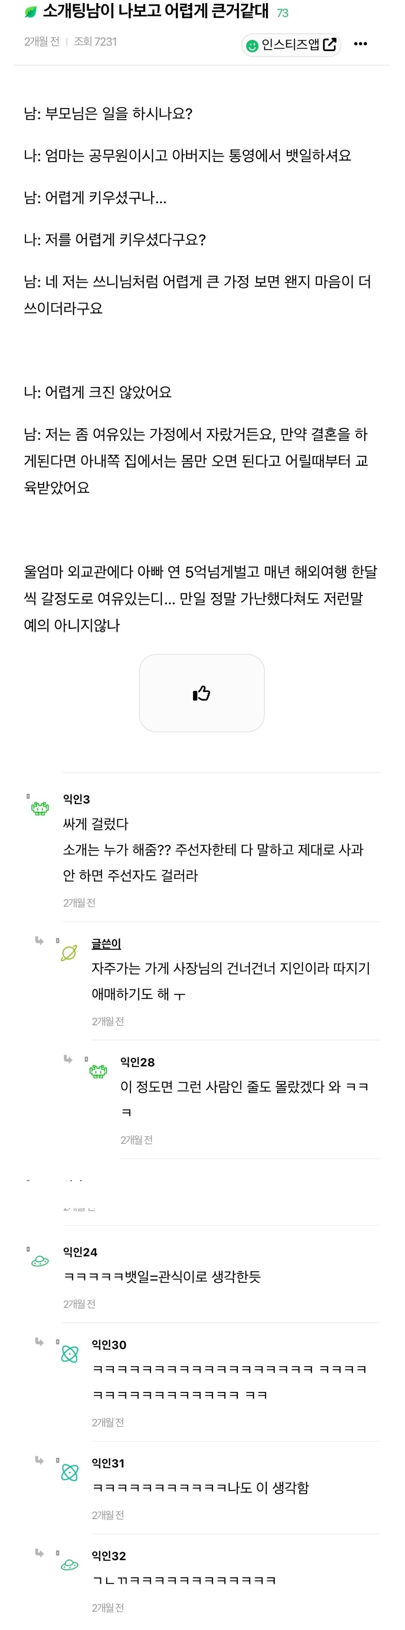The width and height of the screenshot is (405, 1630).
Task: Click 익인24's UFO avatar icon
Action: click(x=40, y=1261)
